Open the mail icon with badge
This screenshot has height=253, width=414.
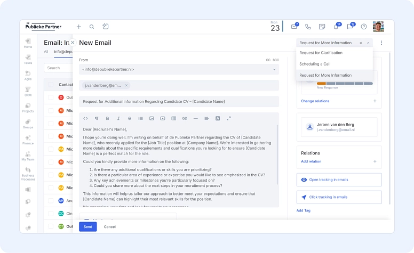tap(294, 26)
